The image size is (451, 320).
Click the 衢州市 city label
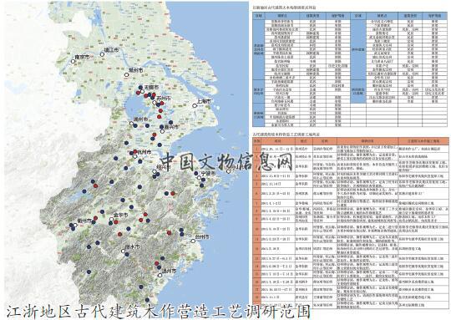84,221
